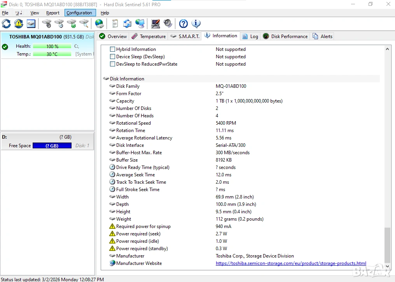Click the blue D: Free Space bar
The image size is (395, 282).
(52, 146)
